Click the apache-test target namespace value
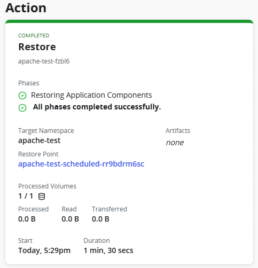This screenshot has height=268, width=258. coord(40,140)
